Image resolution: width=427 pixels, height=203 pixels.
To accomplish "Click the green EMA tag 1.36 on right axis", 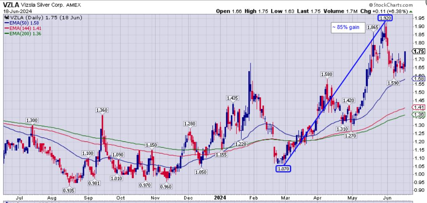I will [x=419, y=114].
